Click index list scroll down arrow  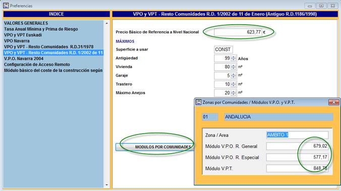tap(107, 185)
